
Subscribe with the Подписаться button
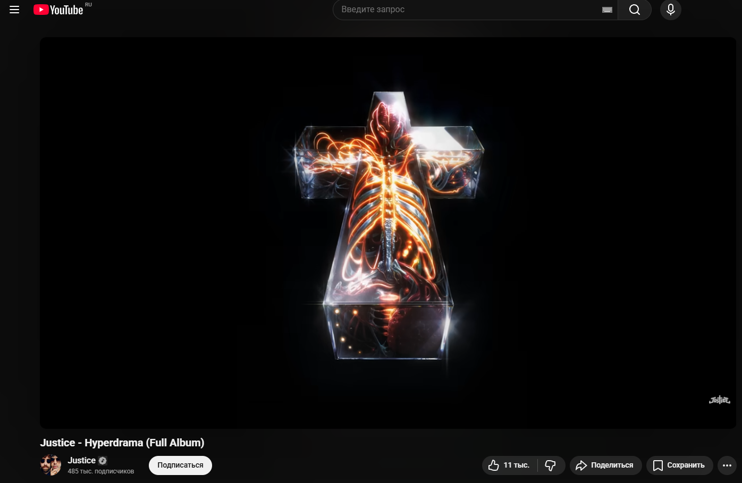tap(180, 465)
